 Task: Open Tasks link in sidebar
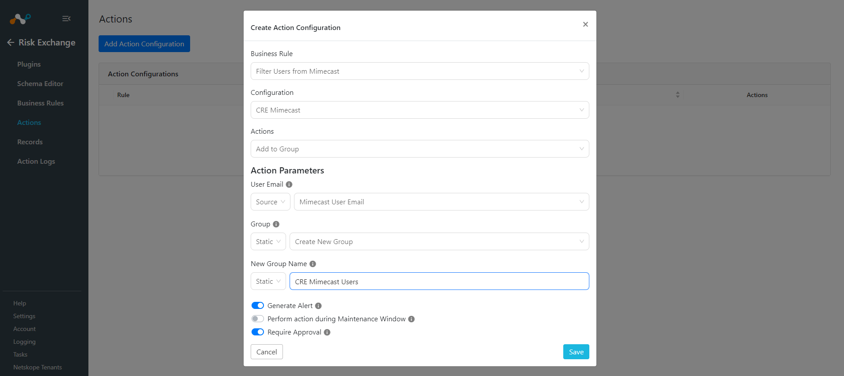pos(20,354)
